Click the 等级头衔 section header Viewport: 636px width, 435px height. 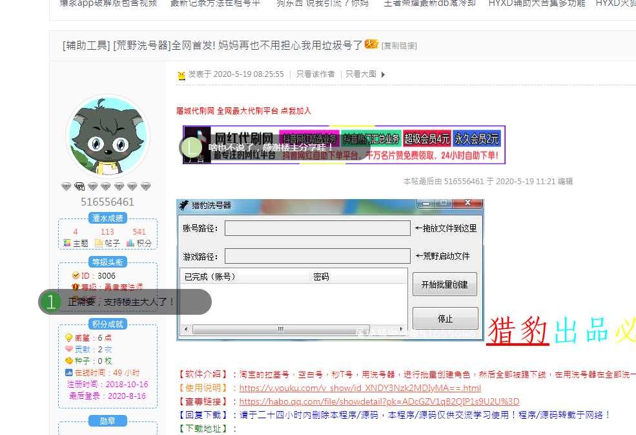pos(107,262)
